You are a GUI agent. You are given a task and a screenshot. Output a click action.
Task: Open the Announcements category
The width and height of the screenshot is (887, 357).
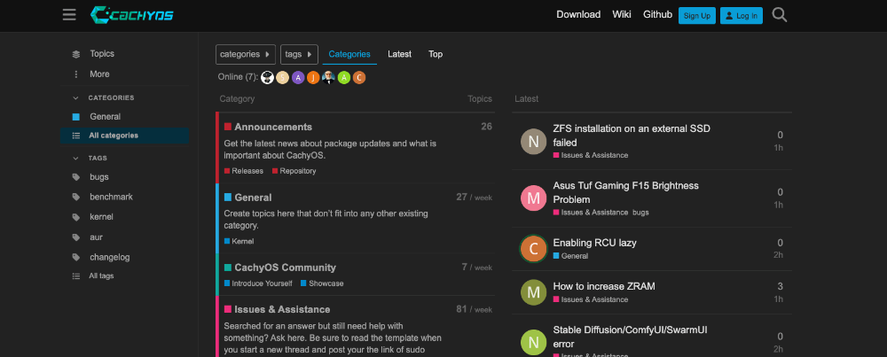click(x=273, y=127)
